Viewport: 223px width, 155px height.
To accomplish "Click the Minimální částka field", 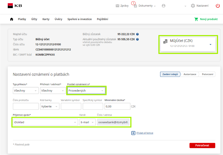I will coord(117,106).
